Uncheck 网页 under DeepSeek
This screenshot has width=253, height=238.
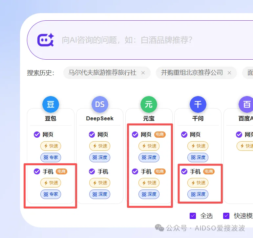coord(92,134)
